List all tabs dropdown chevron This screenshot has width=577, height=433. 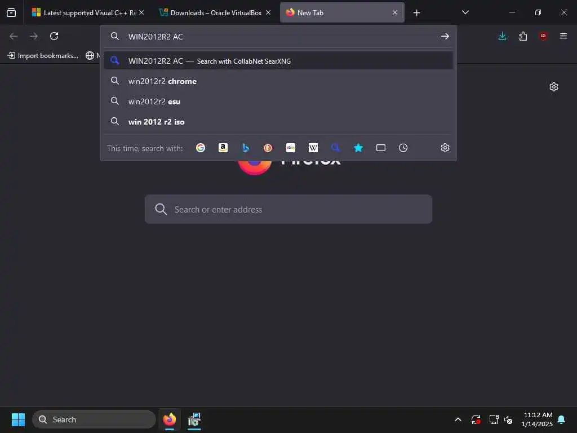tap(465, 12)
